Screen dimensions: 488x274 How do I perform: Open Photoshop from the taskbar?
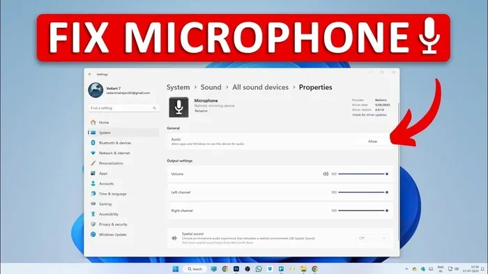tap(236, 268)
